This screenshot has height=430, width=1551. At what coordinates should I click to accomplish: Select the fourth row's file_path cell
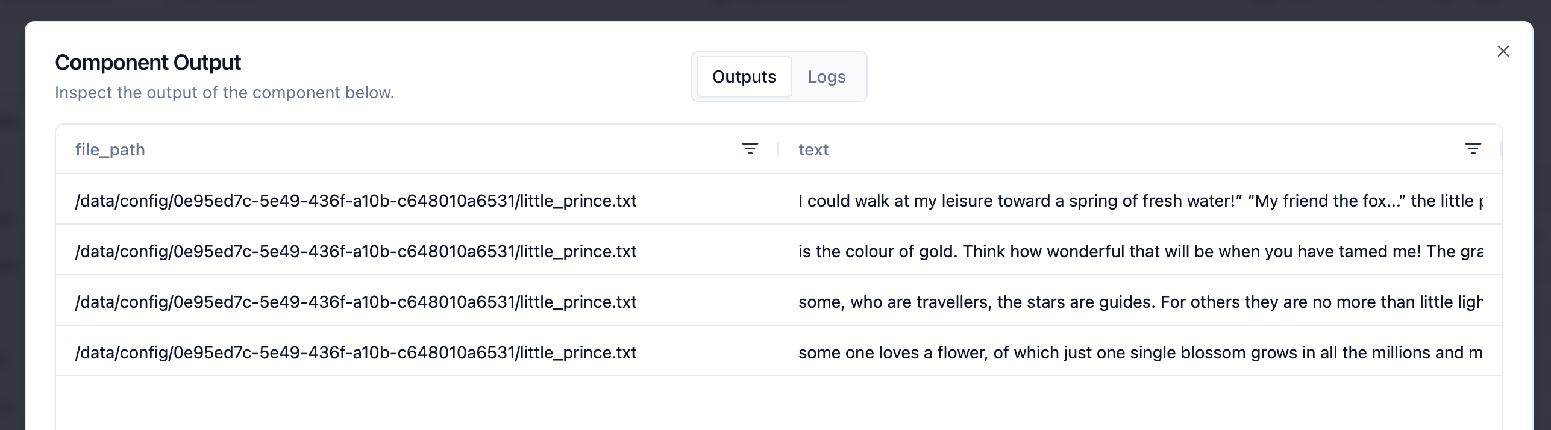356,352
